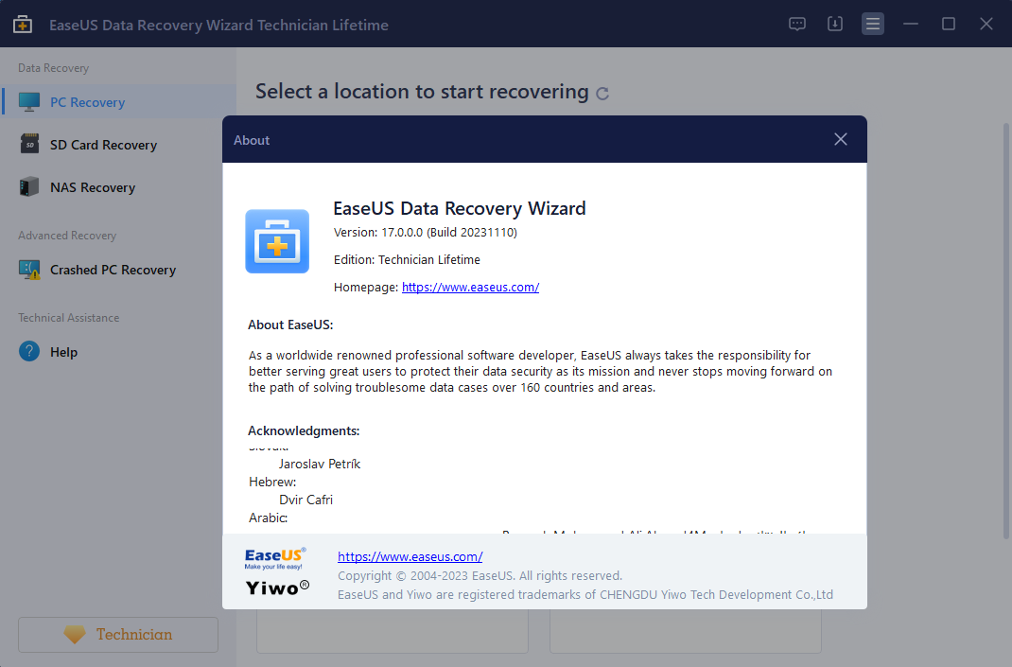Click the 'Version: 17.0.0.0 (Build 20231110)' text
This screenshot has height=667, width=1012.
tap(426, 233)
